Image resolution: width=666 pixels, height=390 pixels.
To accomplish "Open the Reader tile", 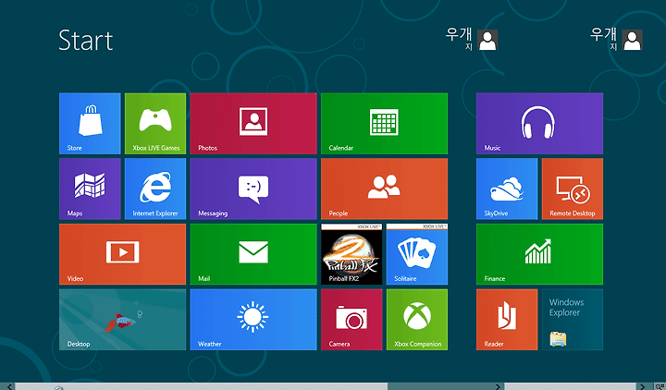I will click(x=507, y=320).
